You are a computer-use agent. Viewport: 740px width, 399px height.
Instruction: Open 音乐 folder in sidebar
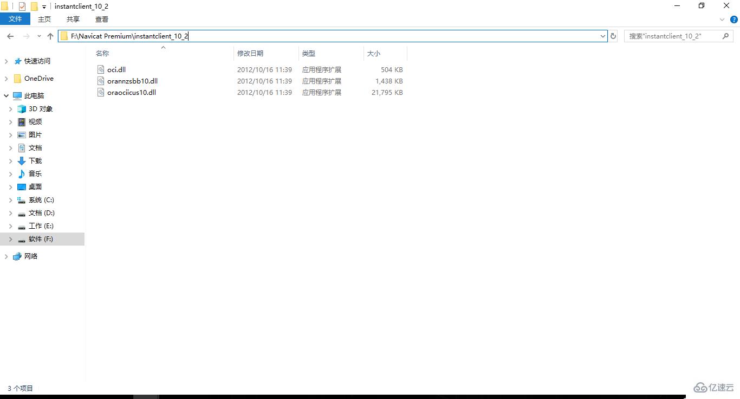tap(35, 173)
